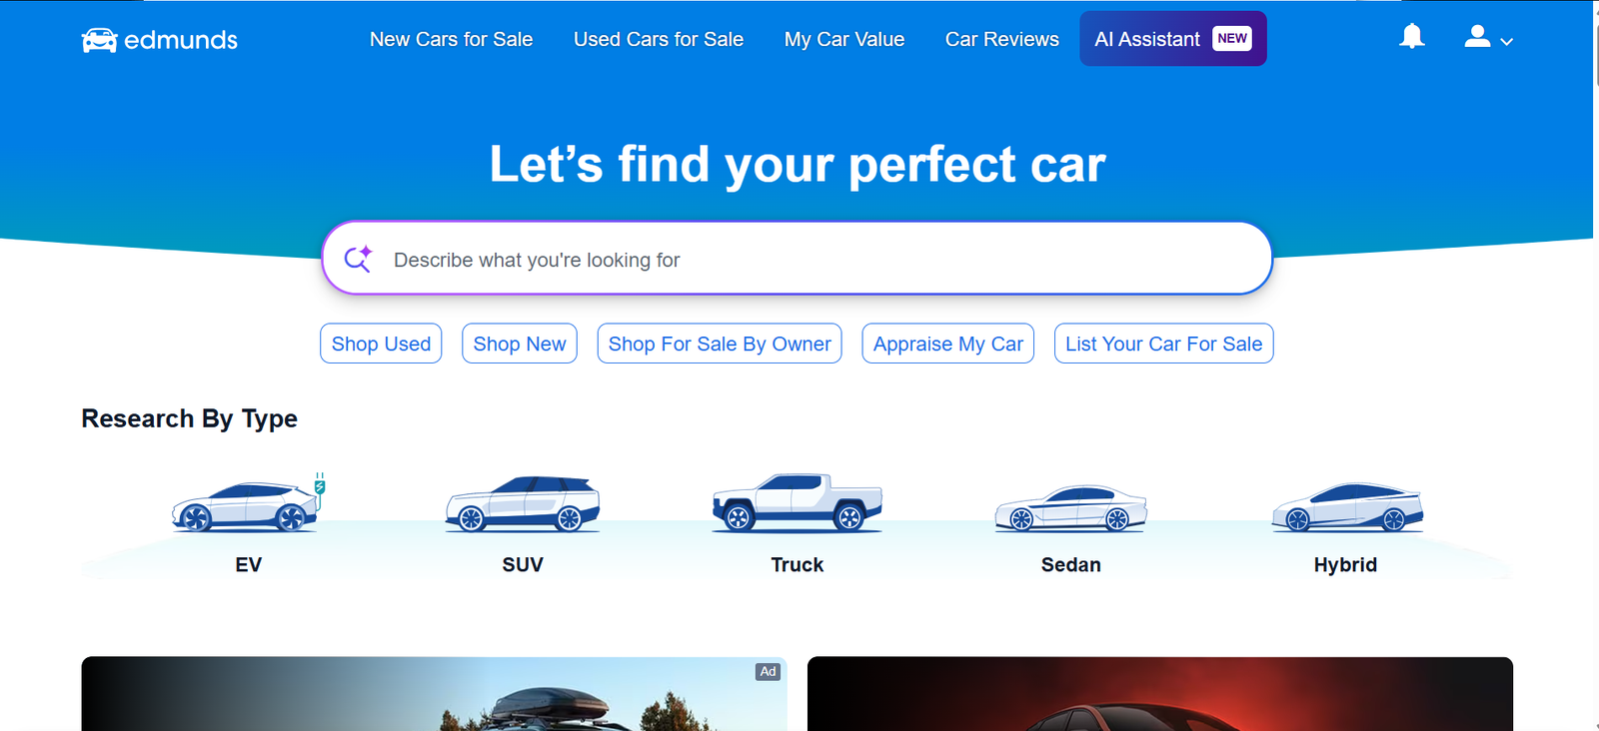This screenshot has height=731, width=1599.
Task: Click the Edmunds car logo icon
Action: click(x=99, y=40)
